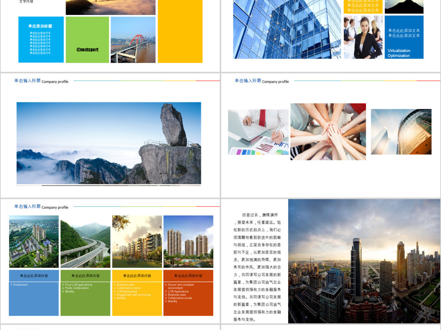This screenshot has width=441, height=330.
Task: Click the mountain silhouette image at top right
Action: [404, 7]
